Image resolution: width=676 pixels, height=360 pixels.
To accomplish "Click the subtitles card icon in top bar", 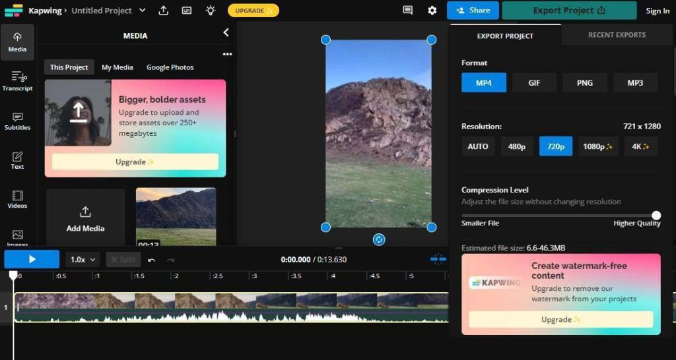I will click(x=187, y=11).
